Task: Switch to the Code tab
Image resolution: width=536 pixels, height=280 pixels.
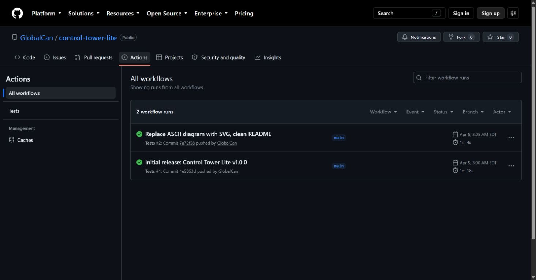Action: [x=25, y=57]
